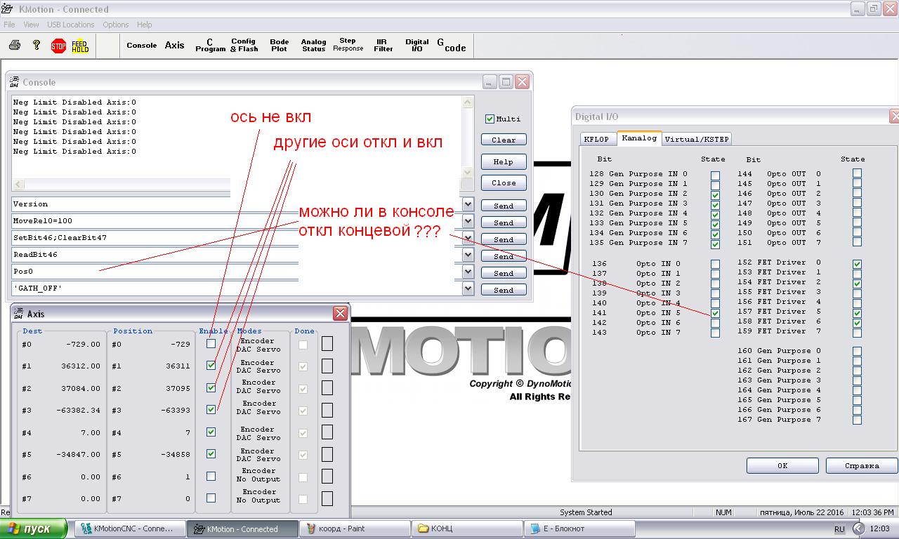The image size is (899, 539).
Task: Send the Pos0 command
Action: click(x=504, y=274)
